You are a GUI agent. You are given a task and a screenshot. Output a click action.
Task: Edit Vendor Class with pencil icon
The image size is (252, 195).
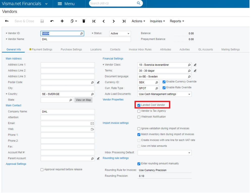(195, 65)
